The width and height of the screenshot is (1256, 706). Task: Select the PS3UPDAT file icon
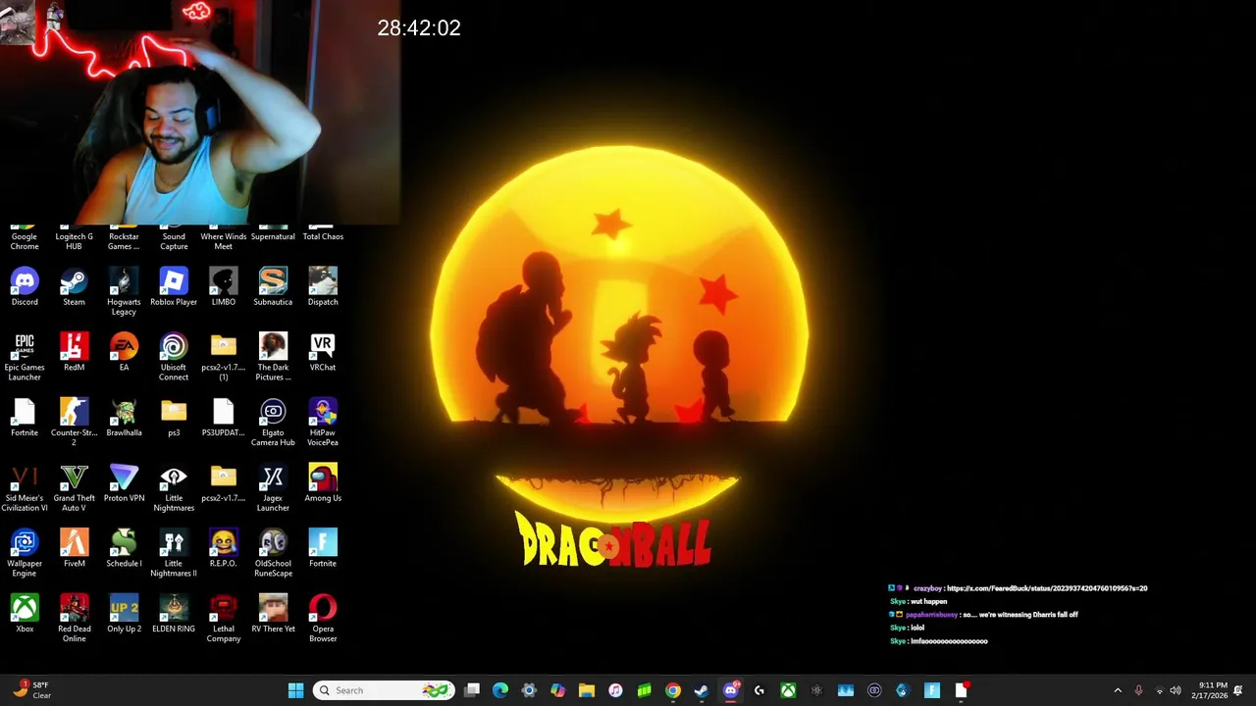224,418
